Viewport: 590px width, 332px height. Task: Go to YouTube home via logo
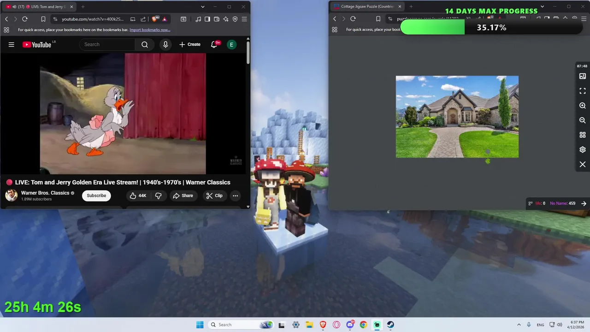(x=37, y=44)
